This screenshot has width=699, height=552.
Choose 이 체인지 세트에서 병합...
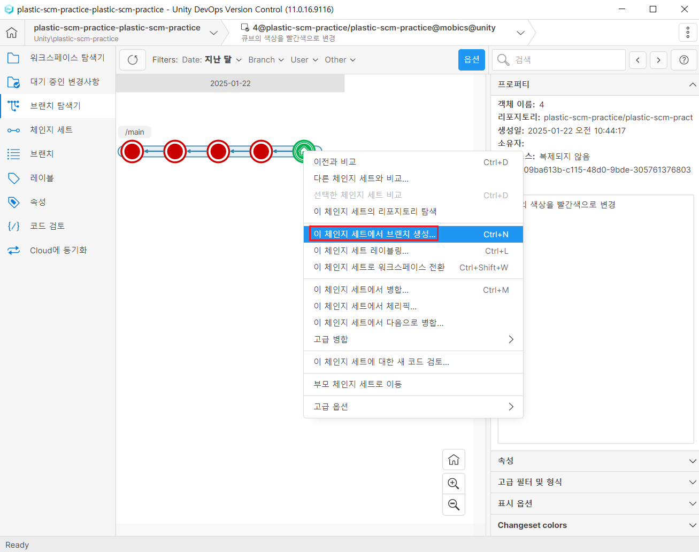pyautogui.click(x=413, y=290)
